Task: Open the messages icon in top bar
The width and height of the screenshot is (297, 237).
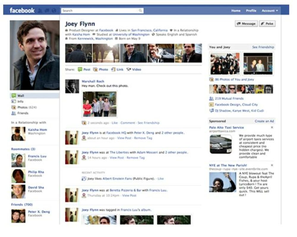Action: (x=47, y=11)
